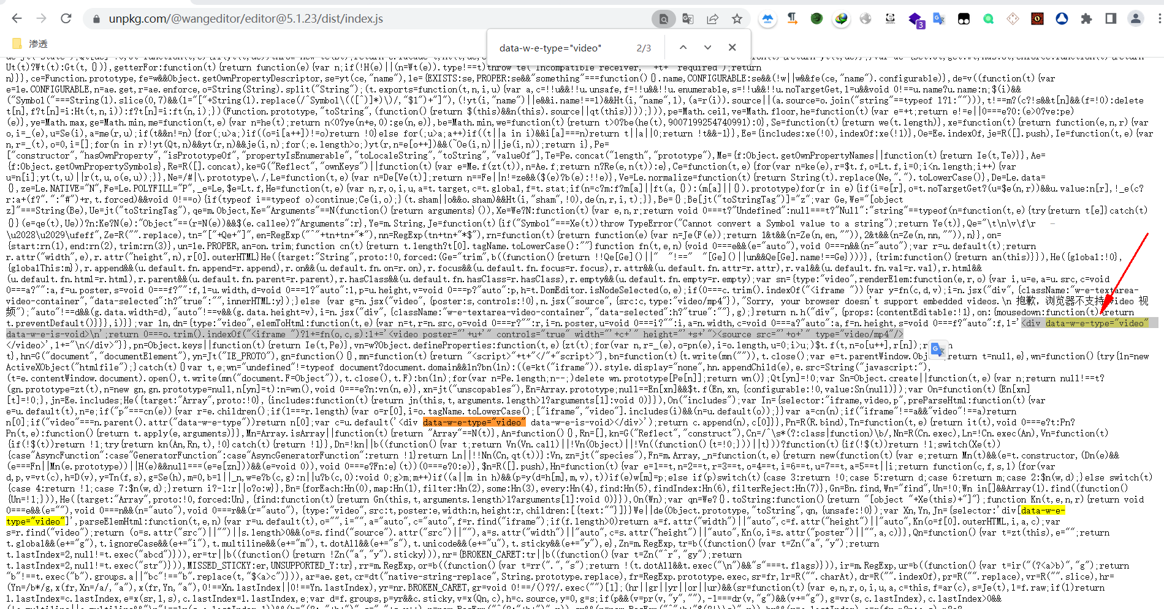This screenshot has width=1164, height=609.
Task: Open the panda face extension
Action: tap(890, 18)
